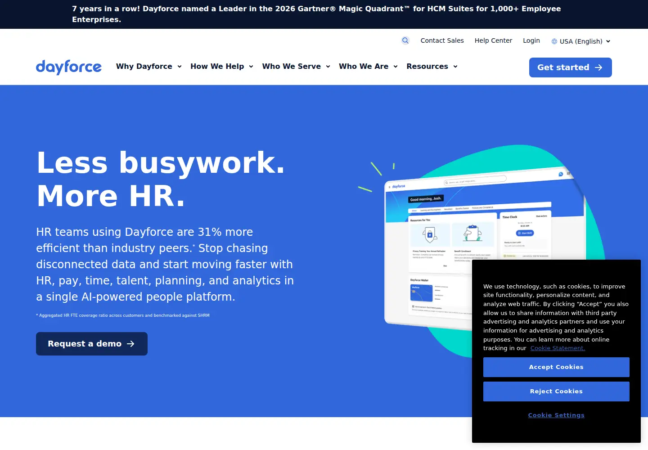Open the Resources menu

pos(432,67)
